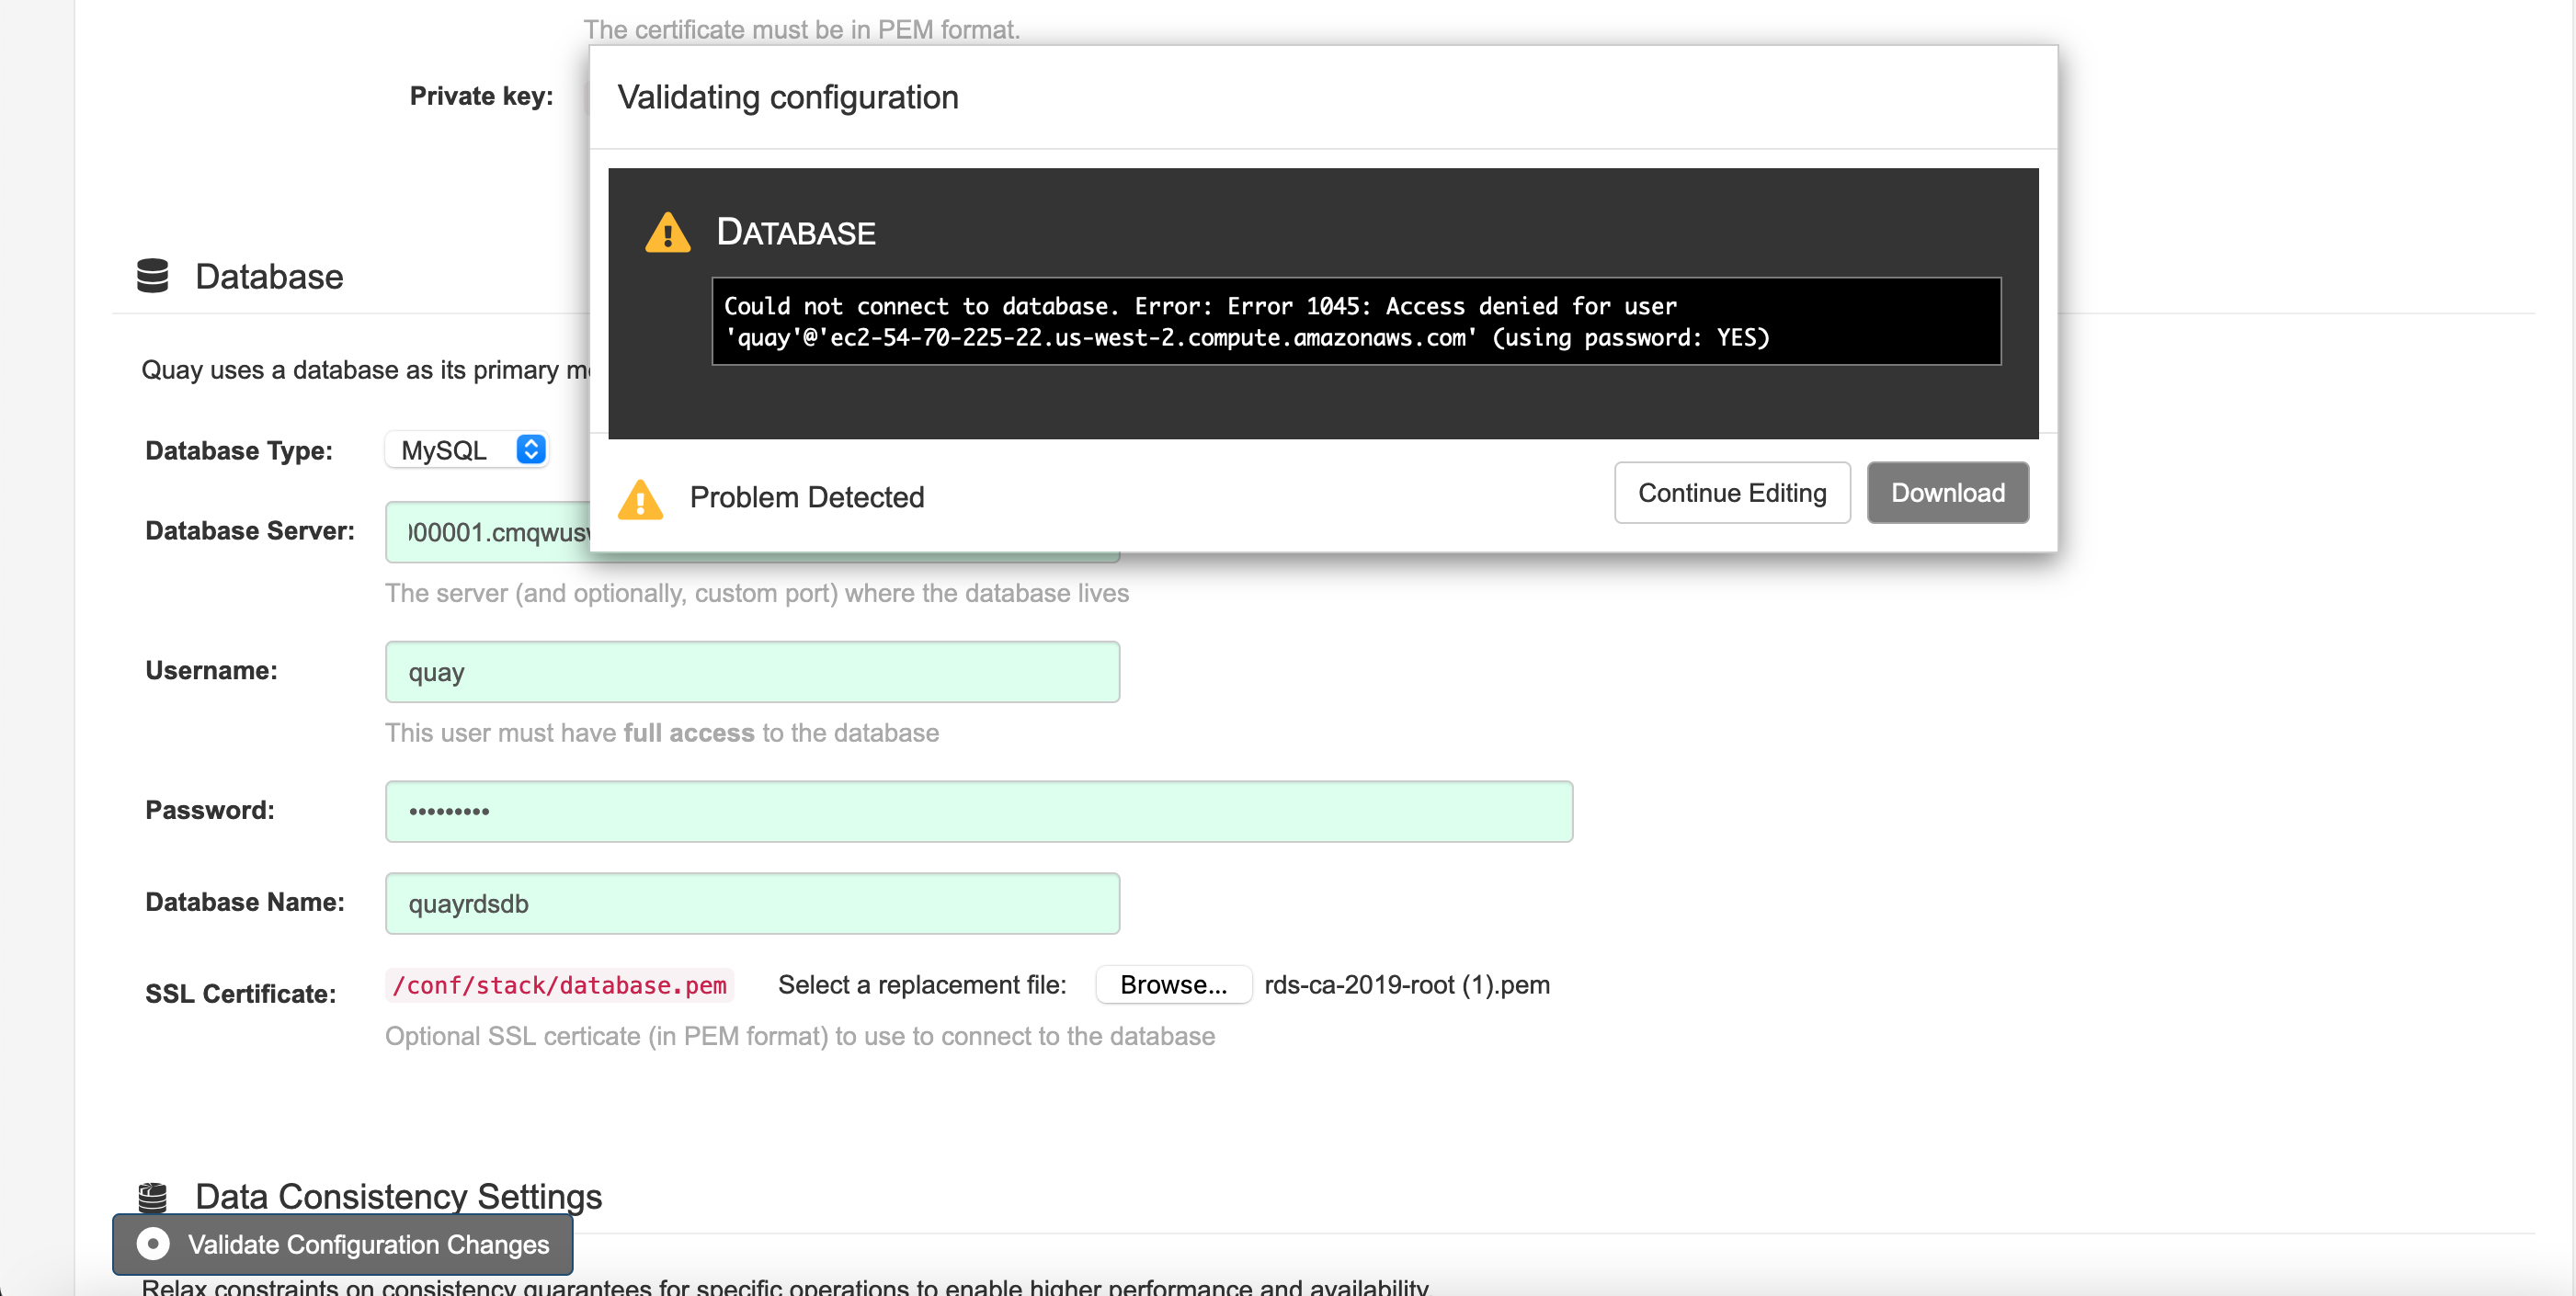This screenshot has height=1296, width=2576.
Task: Focus the Database Server input field
Action: coord(490,533)
